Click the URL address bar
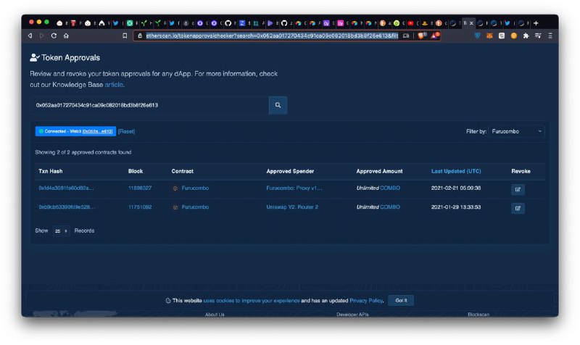 272,36
